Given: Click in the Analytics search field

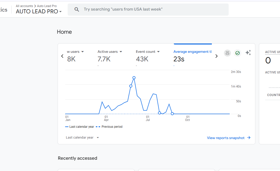Looking at the screenshot, I should click(148, 10).
